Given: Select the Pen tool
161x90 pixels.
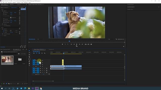Looking at the screenshot, I should [x=29, y=61].
